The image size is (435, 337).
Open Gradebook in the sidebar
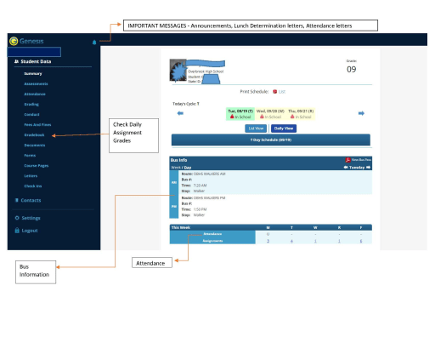coord(34,134)
